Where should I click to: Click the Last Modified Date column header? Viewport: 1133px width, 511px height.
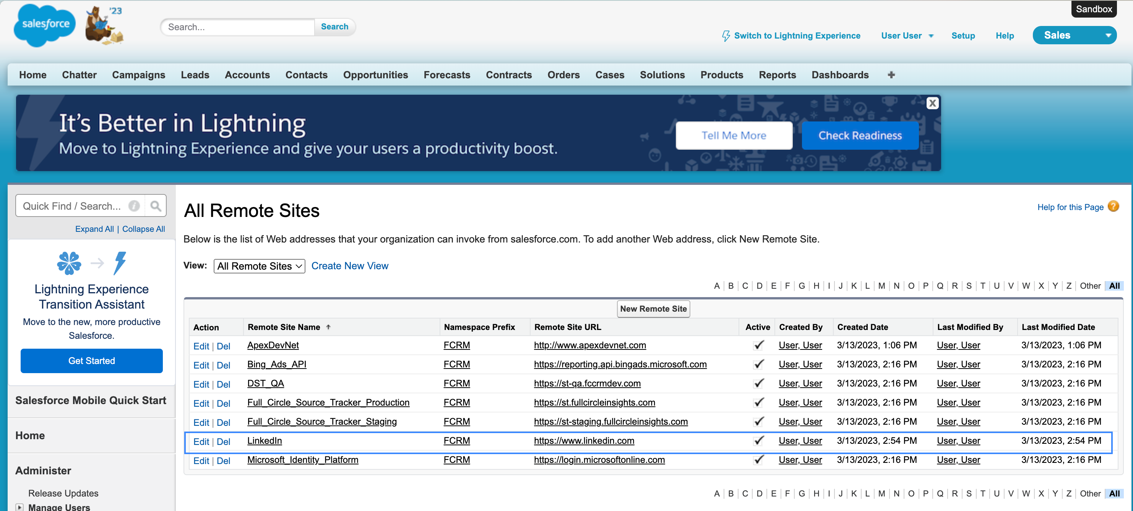pos(1058,327)
